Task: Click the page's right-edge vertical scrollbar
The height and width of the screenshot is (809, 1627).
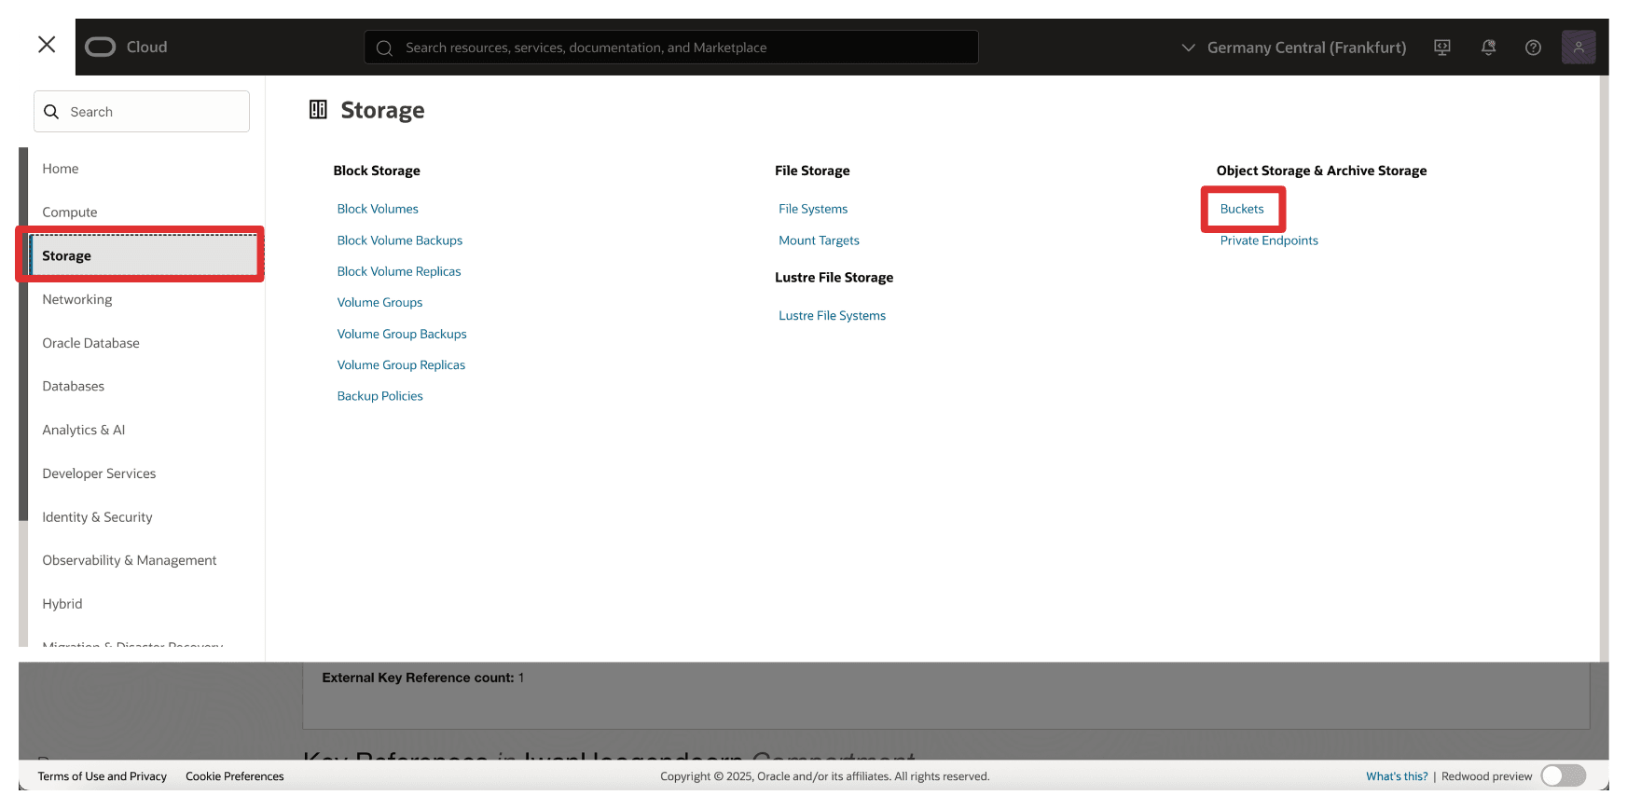Action: (x=1604, y=368)
